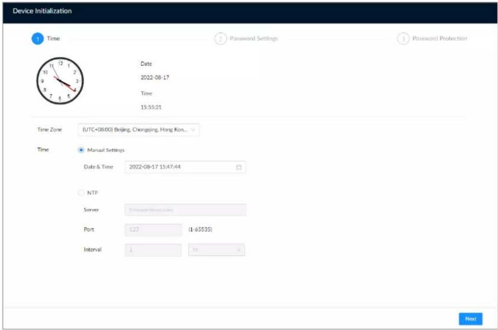Open the Time Zone dropdown
Viewport: 498px width, 330px height.
point(139,130)
